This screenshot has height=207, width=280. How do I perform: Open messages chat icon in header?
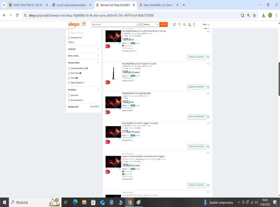click(184, 25)
